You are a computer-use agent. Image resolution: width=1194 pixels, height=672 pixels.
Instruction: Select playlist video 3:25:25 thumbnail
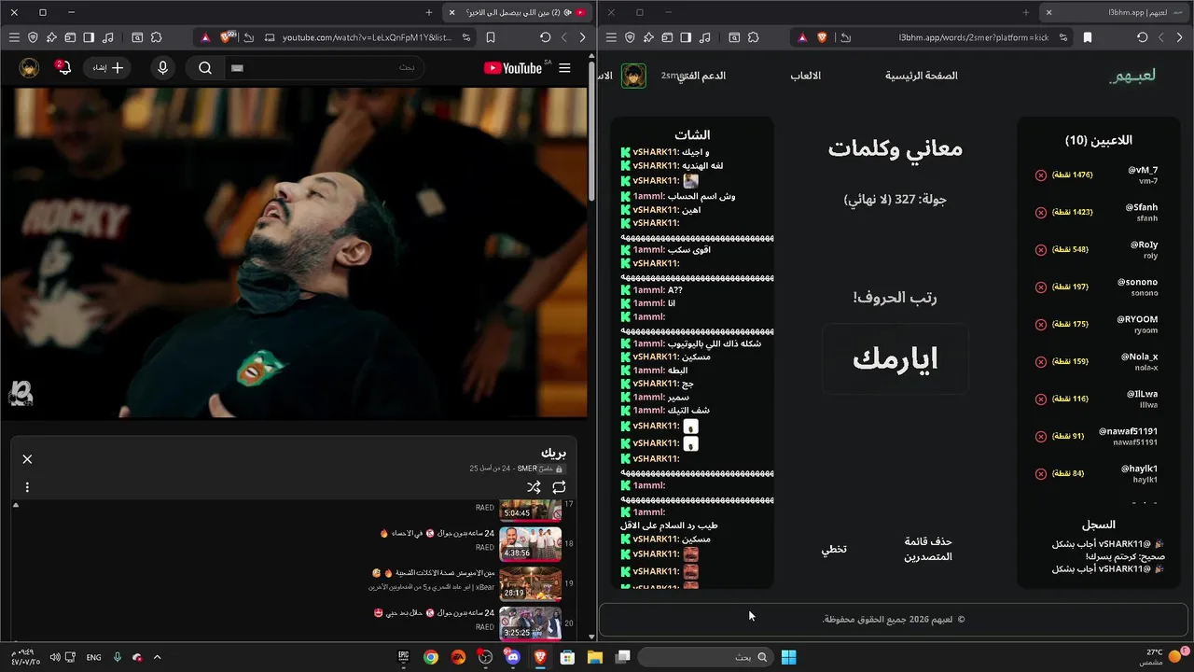[x=530, y=623]
